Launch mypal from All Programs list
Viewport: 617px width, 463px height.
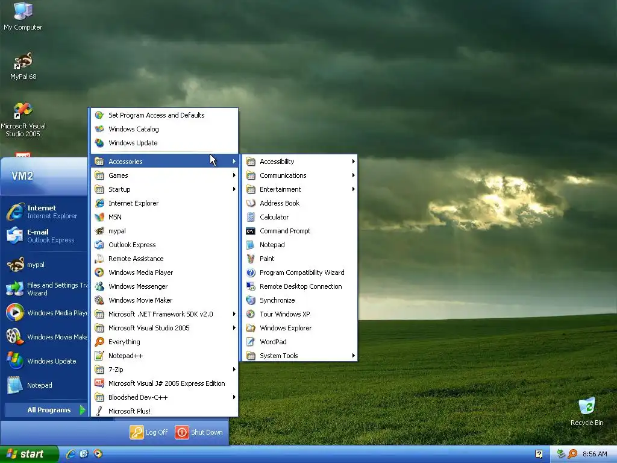tap(164, 231)
